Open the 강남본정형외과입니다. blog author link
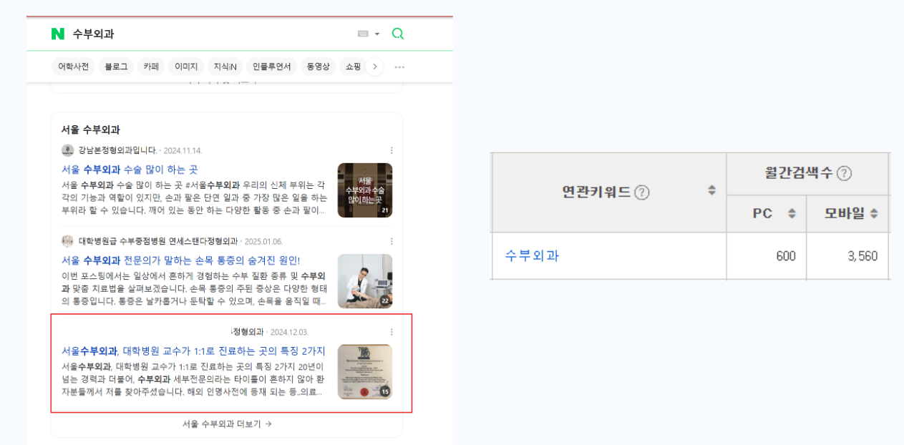The width and height of the screenshot is (904, 445). 117,150
